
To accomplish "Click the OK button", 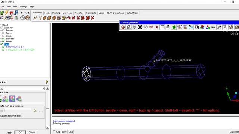I will pyautogui.click(x=20, y=133).
